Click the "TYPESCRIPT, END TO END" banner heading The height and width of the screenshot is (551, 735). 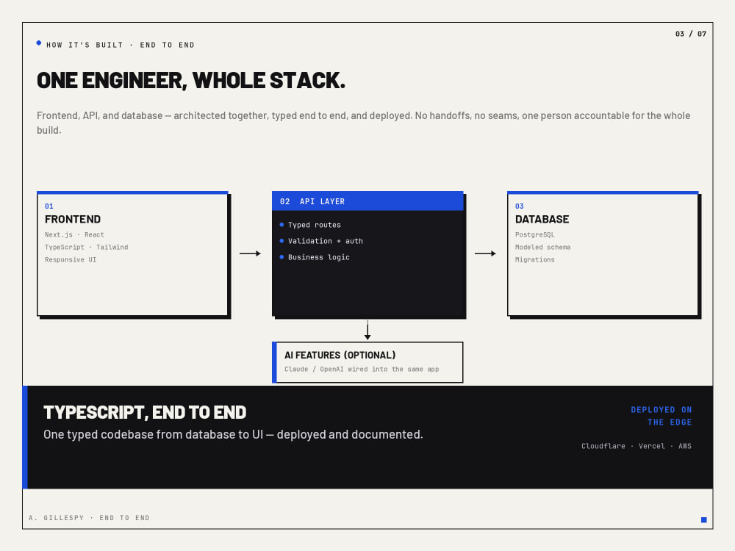pos(145,412)
